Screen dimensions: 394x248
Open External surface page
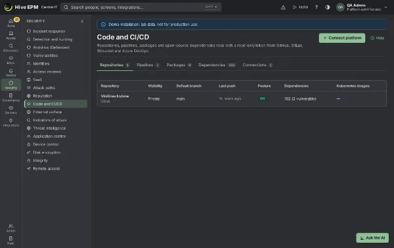(56, 112)
